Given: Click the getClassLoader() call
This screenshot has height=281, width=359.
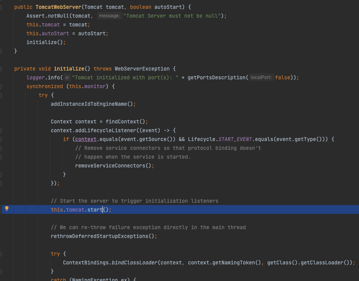Looking at the screenshot, I should [325, 263].
